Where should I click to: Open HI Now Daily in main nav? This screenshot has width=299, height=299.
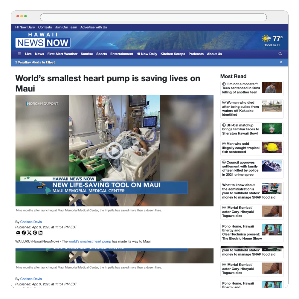click(147, 54)
